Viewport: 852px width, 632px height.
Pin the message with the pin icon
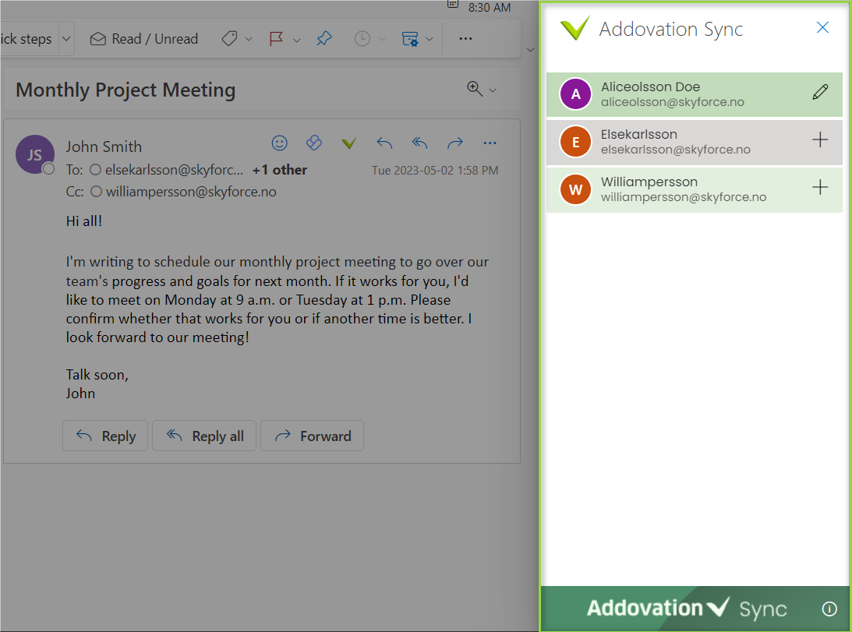(x=323, y=39)
